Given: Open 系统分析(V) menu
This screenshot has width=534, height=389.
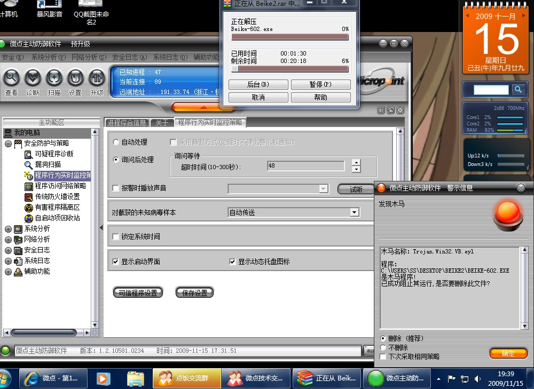Looking at the screenshot, I should click(49, 57).
